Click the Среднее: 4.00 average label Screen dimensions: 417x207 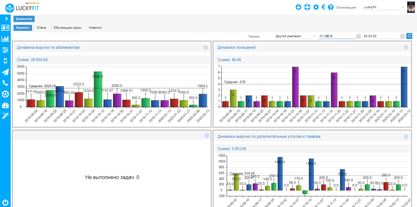click(x=235, y=82)
